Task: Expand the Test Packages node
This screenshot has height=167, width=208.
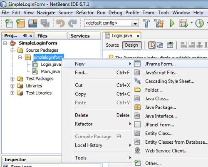Action: click(x=12, y=79)
